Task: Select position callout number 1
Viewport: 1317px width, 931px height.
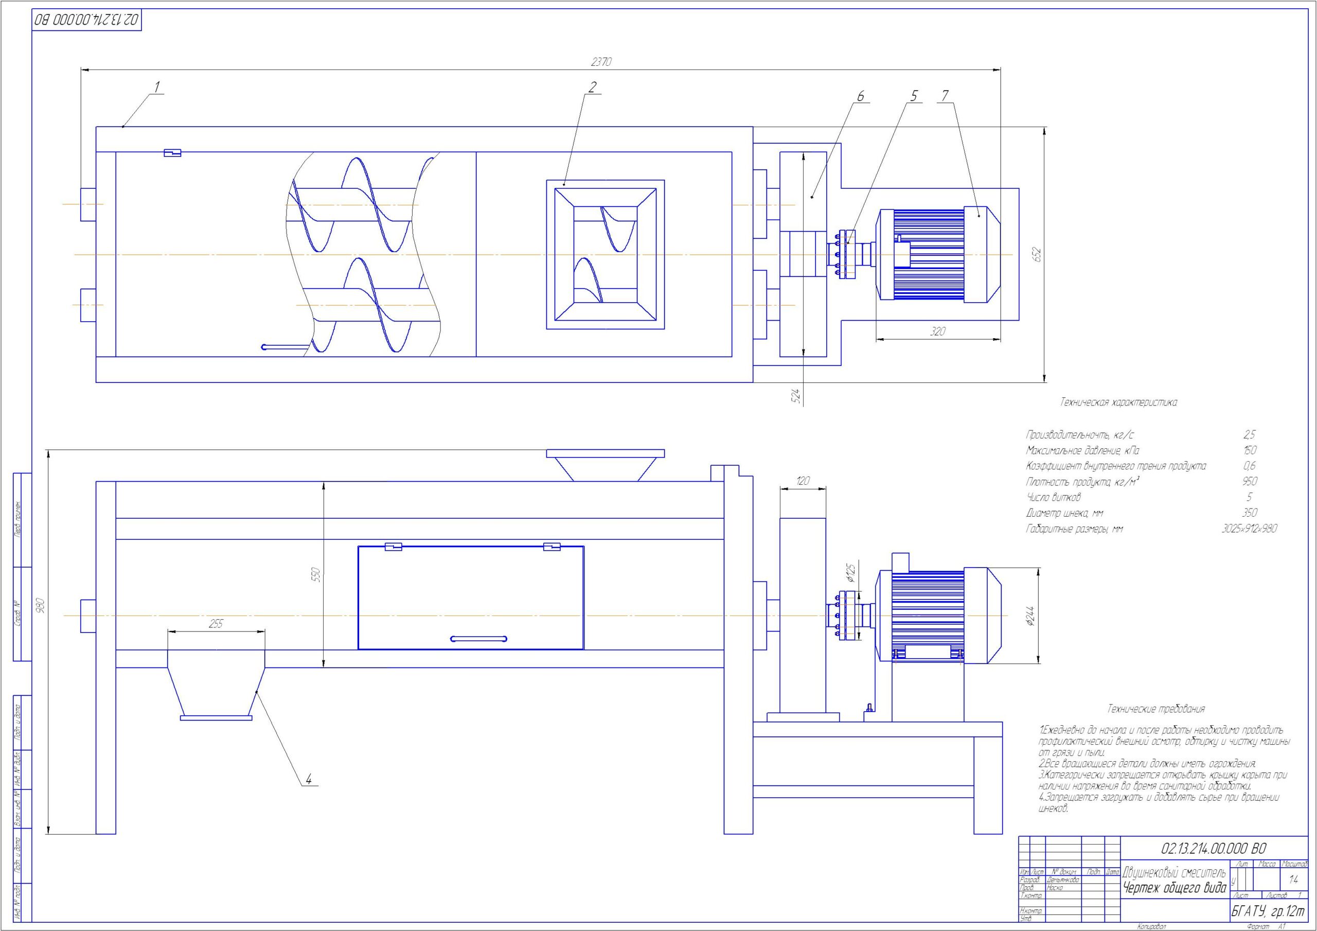Action: tap(157, 87)
